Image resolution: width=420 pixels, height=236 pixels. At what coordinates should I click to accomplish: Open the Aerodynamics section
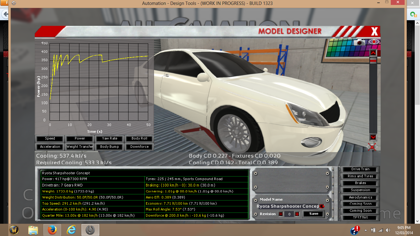pos(360,198)
